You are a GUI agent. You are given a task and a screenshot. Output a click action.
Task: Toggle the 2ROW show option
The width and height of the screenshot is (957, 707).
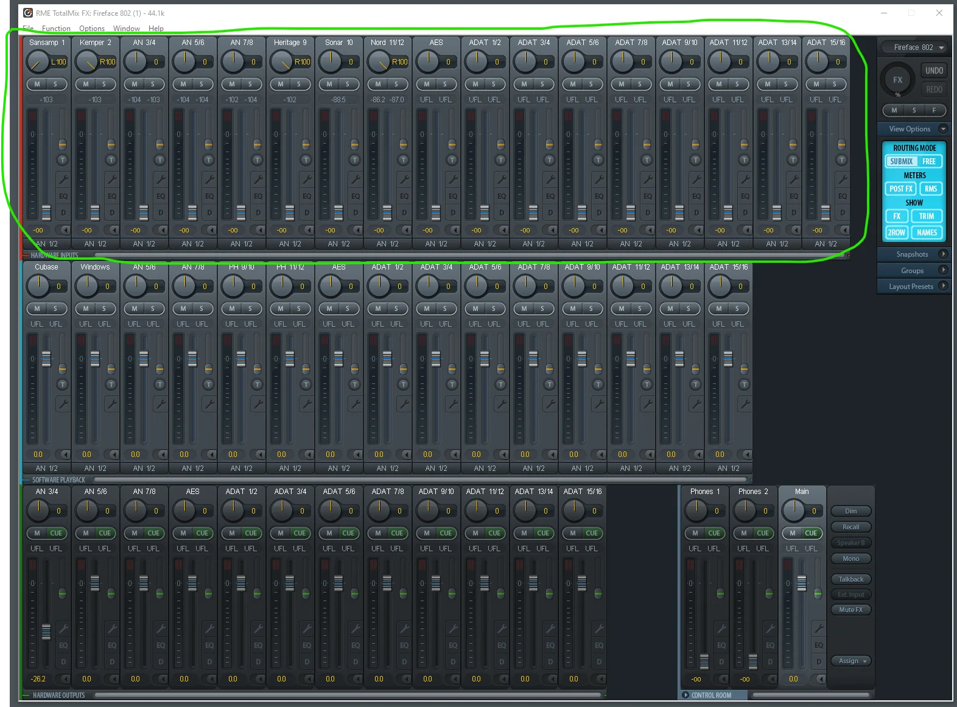coord(896,232)
